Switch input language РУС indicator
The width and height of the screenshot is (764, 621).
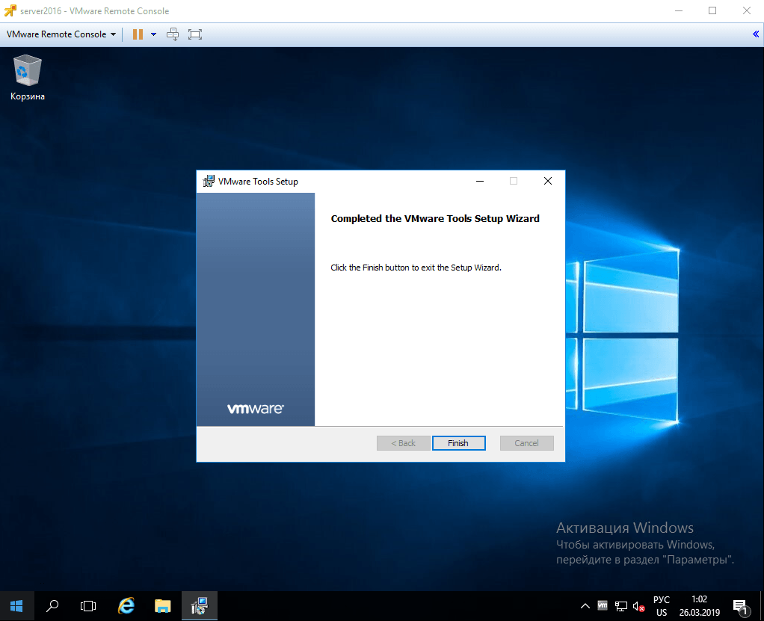click(x=661, y=606)
